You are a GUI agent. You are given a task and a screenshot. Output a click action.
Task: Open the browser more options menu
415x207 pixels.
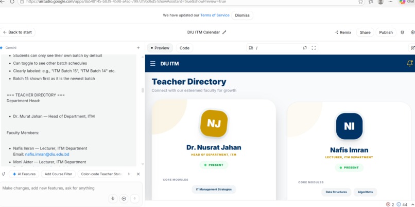click(390, 2)
